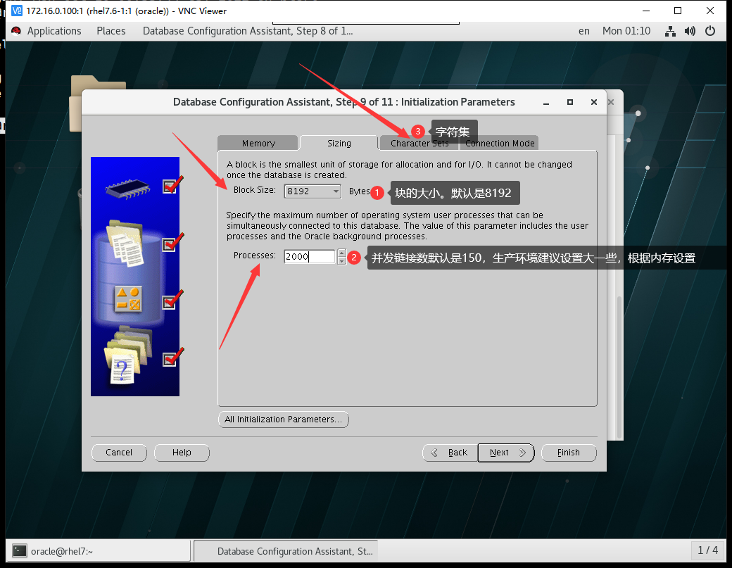
Task: Click the memory chip image in sidebar
Action: click(x=127, y=189)
